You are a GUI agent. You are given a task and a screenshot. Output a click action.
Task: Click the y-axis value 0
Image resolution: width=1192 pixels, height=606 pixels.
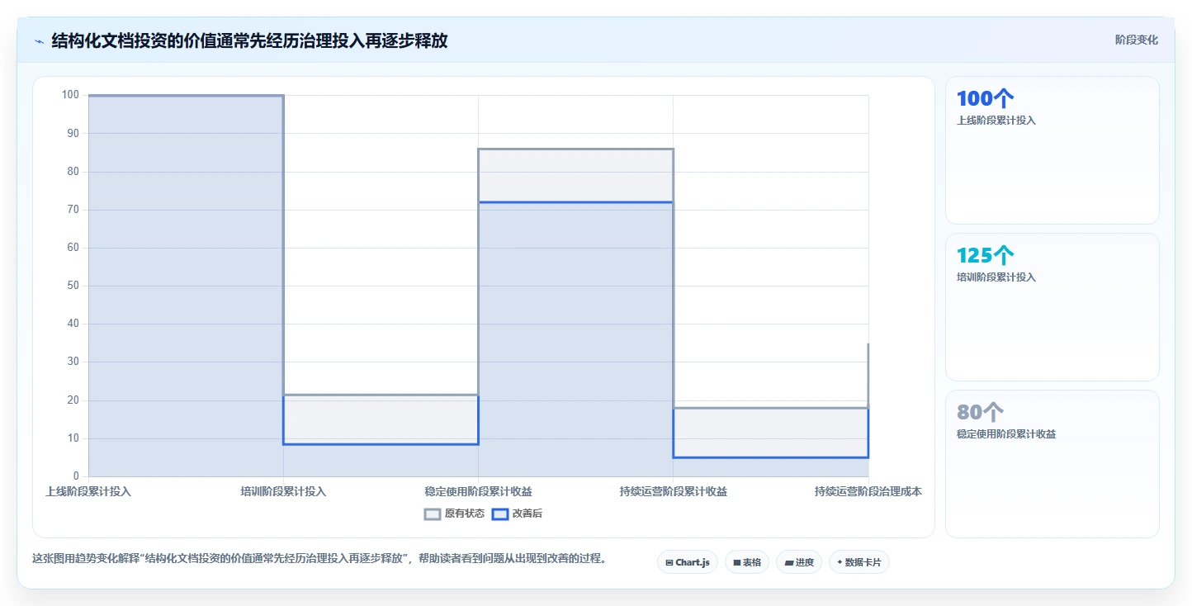(77, 476)
